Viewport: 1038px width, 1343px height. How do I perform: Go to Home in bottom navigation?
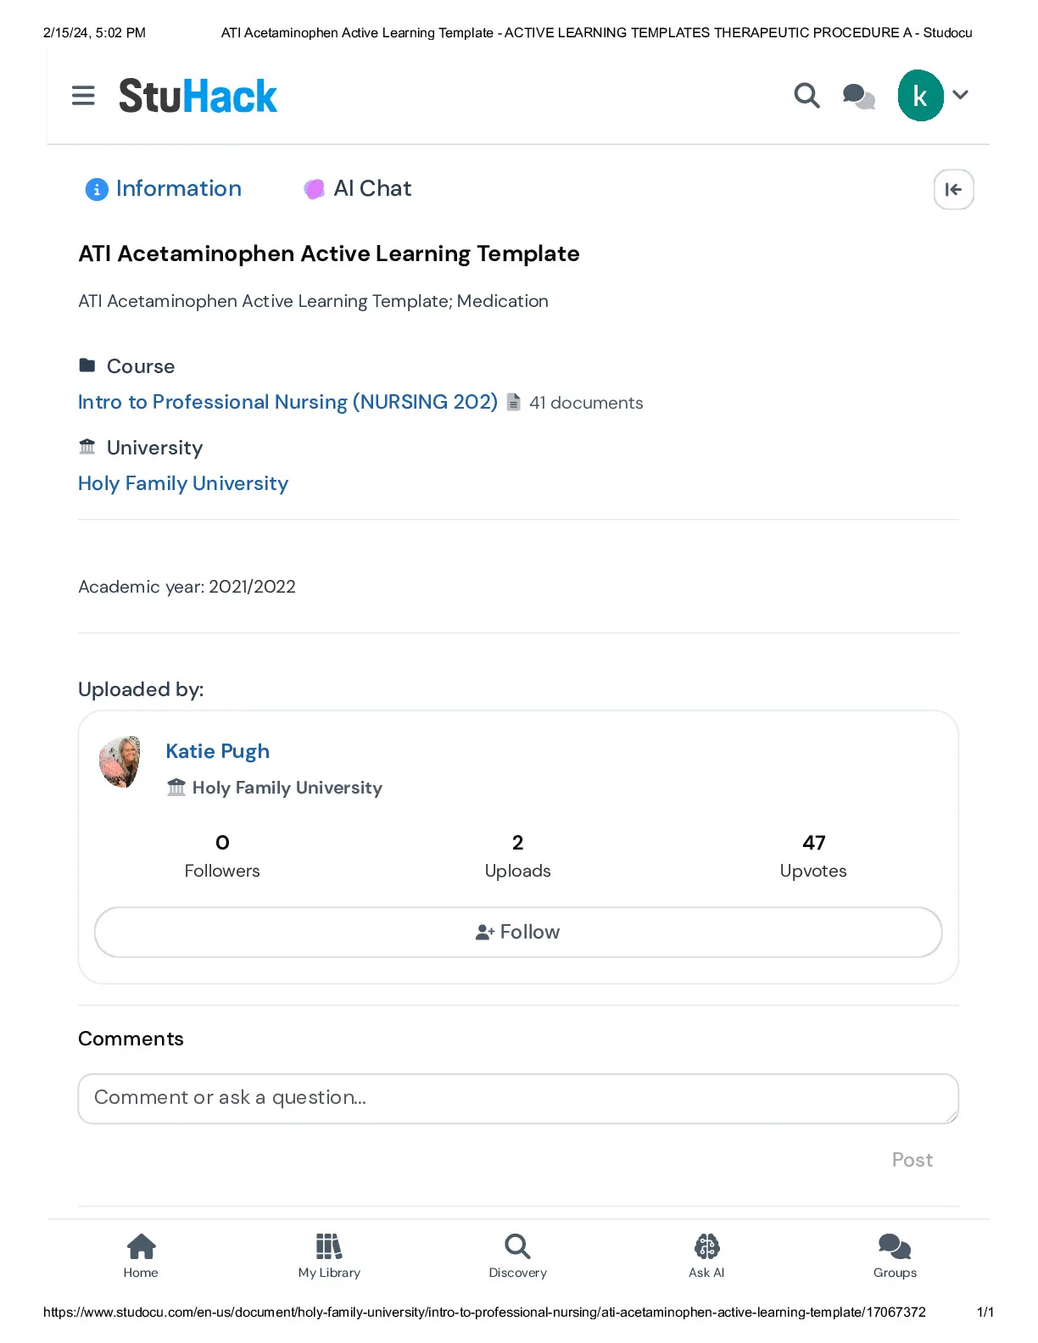click(x=141, y=1256)
